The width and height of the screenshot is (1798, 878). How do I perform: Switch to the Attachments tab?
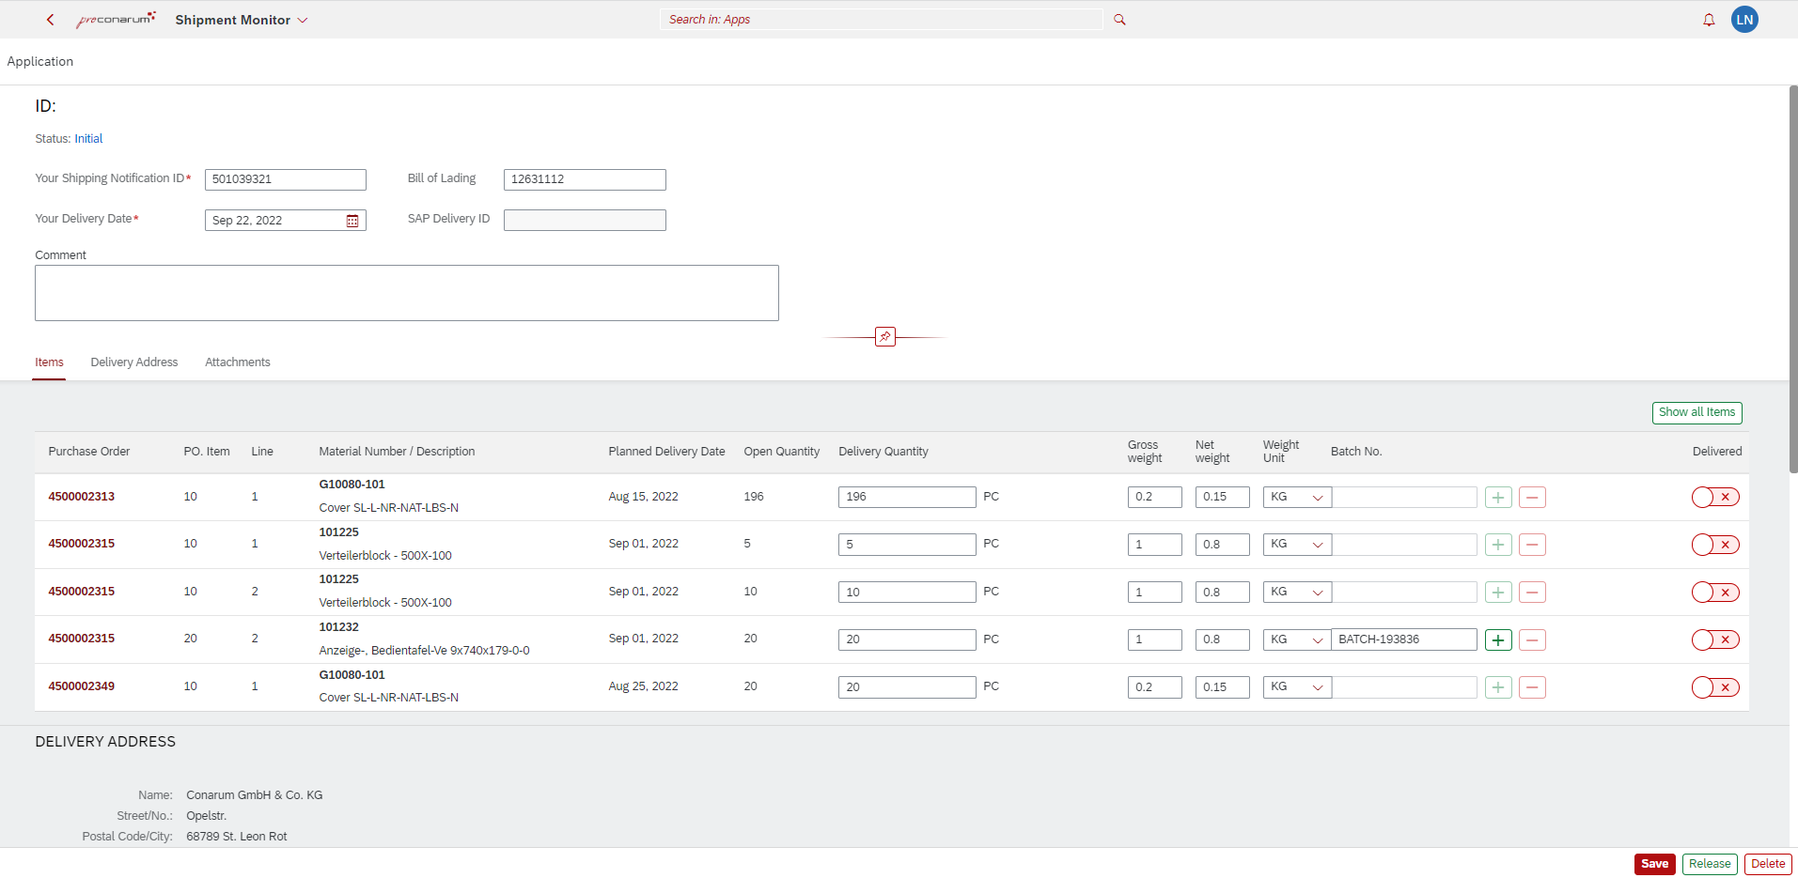[x=238, y=362]
